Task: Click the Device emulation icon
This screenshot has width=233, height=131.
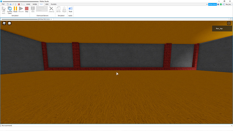Action: (x=58, y=9)
